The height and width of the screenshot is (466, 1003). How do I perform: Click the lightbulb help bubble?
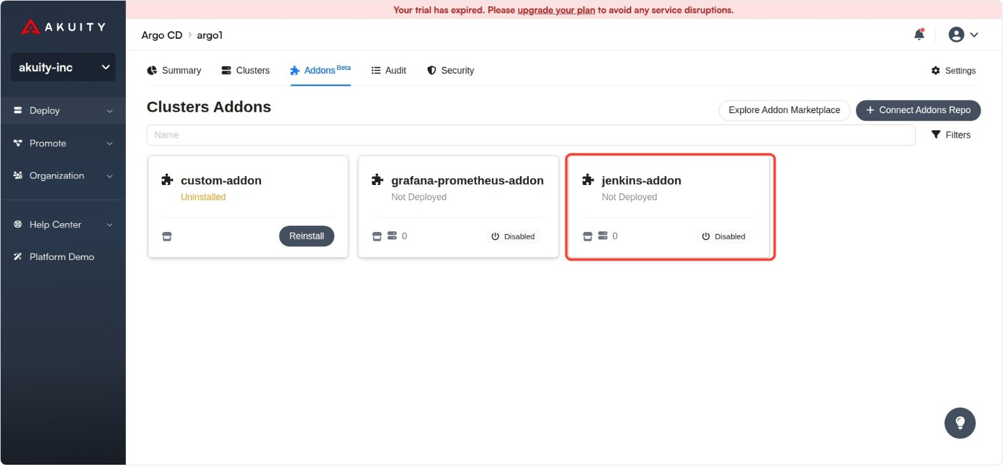point(960,423)
